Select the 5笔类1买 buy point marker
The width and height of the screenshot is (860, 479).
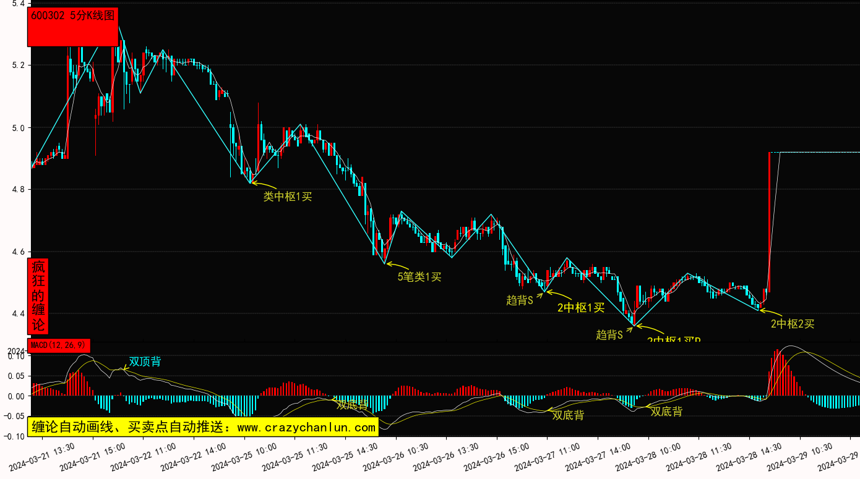point(419,277)
